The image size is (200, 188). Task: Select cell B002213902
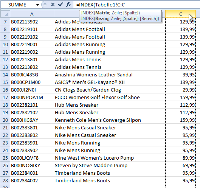pos(32,22)
